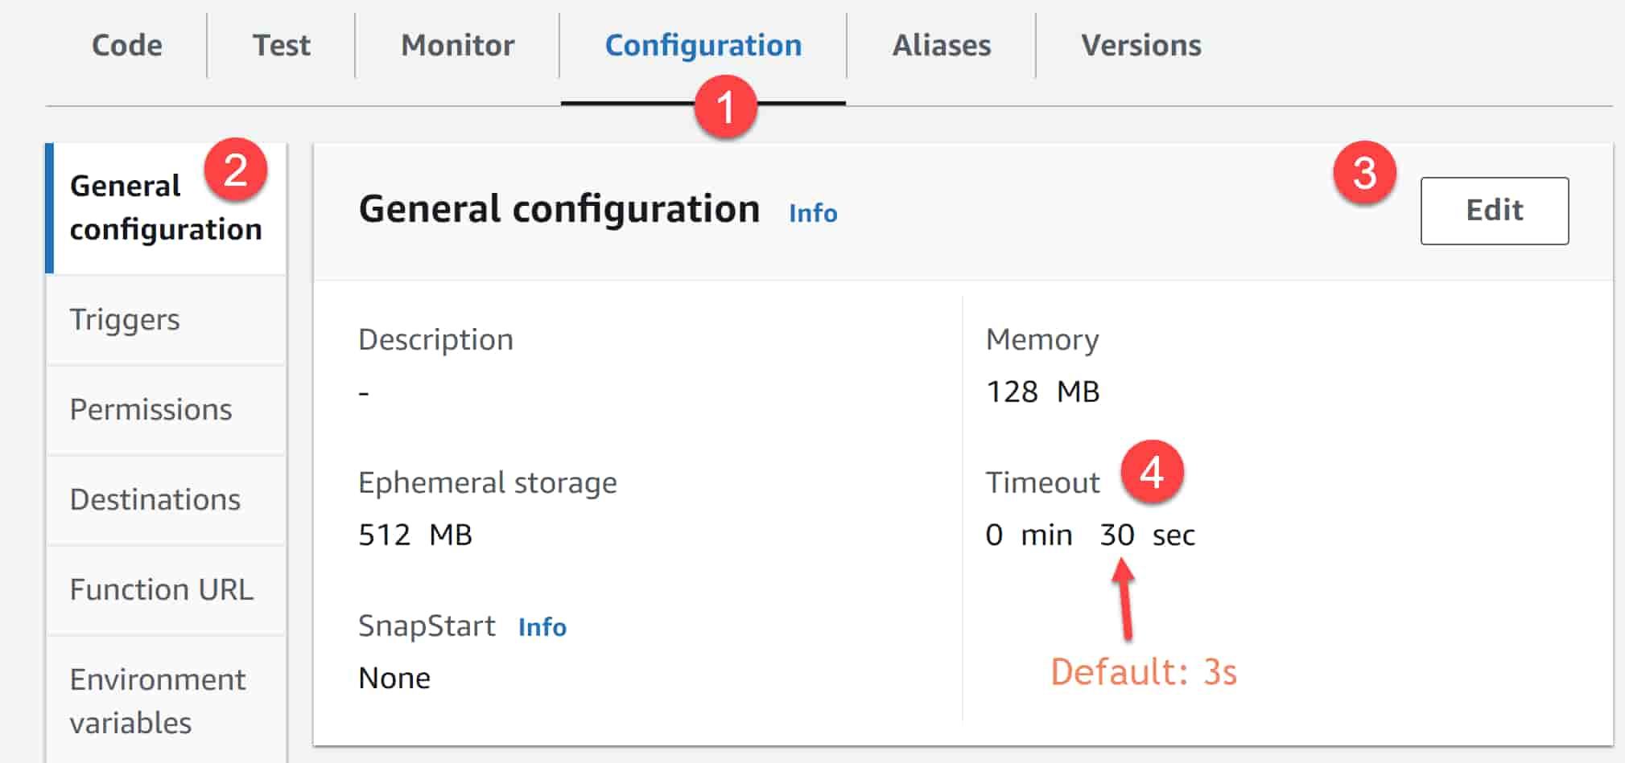Select the Configuration tab
Screen dimensions: 1625x763
point(703,45)
